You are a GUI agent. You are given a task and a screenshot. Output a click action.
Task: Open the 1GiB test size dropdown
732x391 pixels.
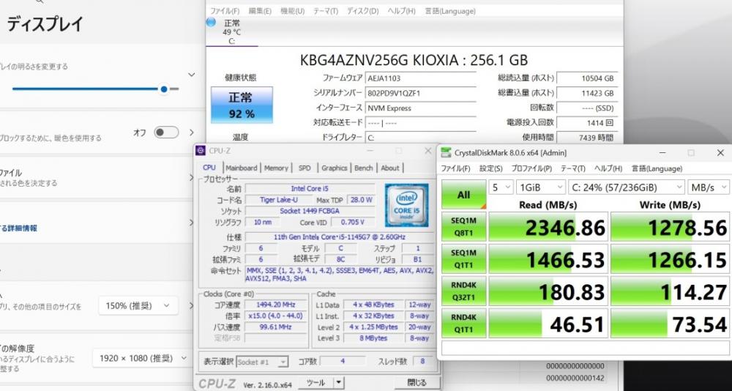[x=541, y=187]
